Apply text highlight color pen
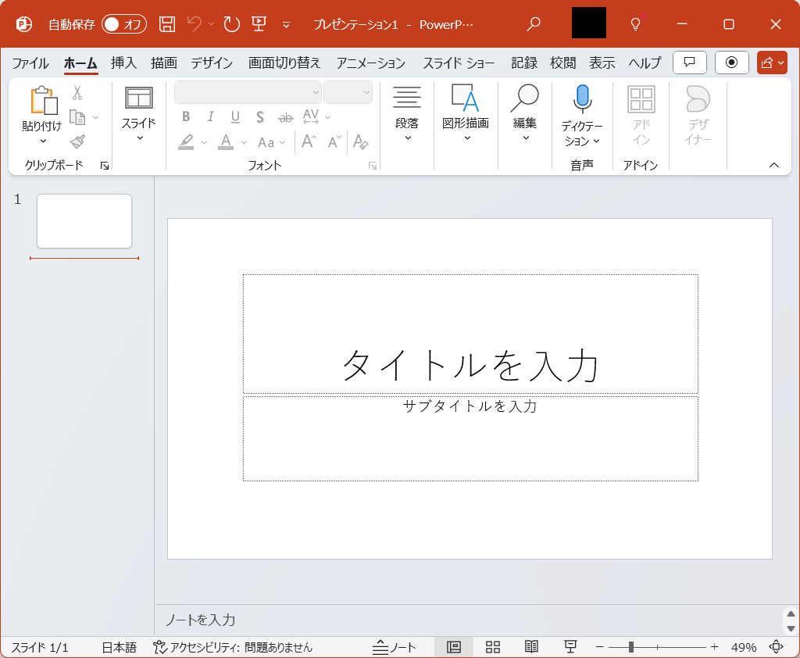Image resolution: width=800 pixels, height=658 pixels. (x=186, y=142)
